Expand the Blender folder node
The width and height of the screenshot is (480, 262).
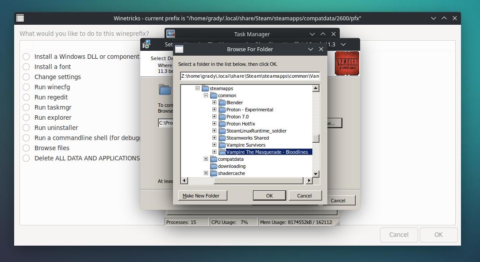tap(214, 103)
